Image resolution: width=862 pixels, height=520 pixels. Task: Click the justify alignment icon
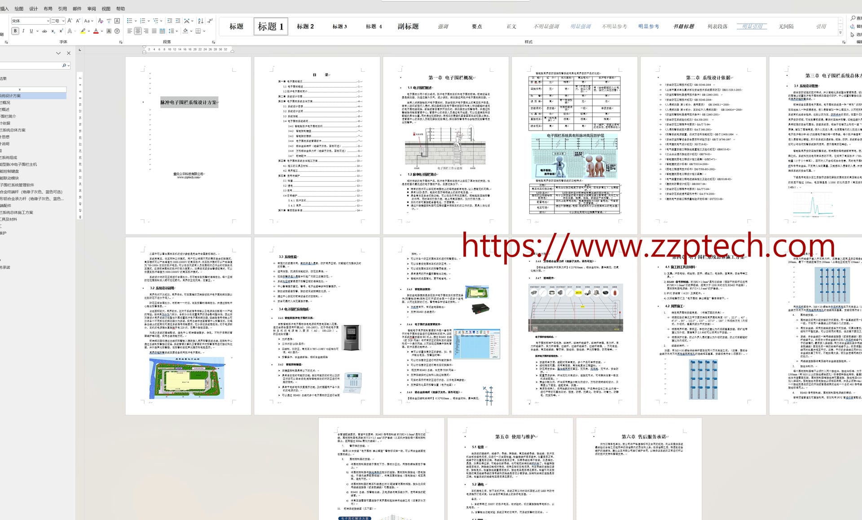[x=154, y=31]
